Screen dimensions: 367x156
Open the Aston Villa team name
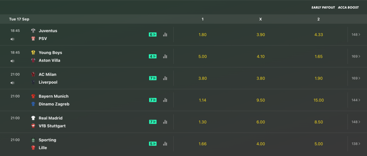(49, 60)
